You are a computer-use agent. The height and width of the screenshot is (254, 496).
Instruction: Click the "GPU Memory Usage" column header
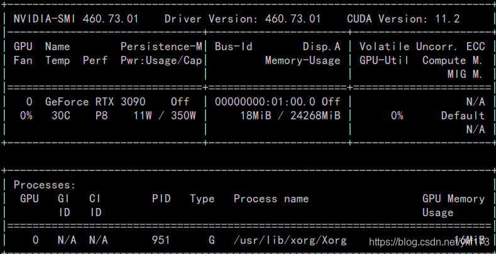click(453, 206)
